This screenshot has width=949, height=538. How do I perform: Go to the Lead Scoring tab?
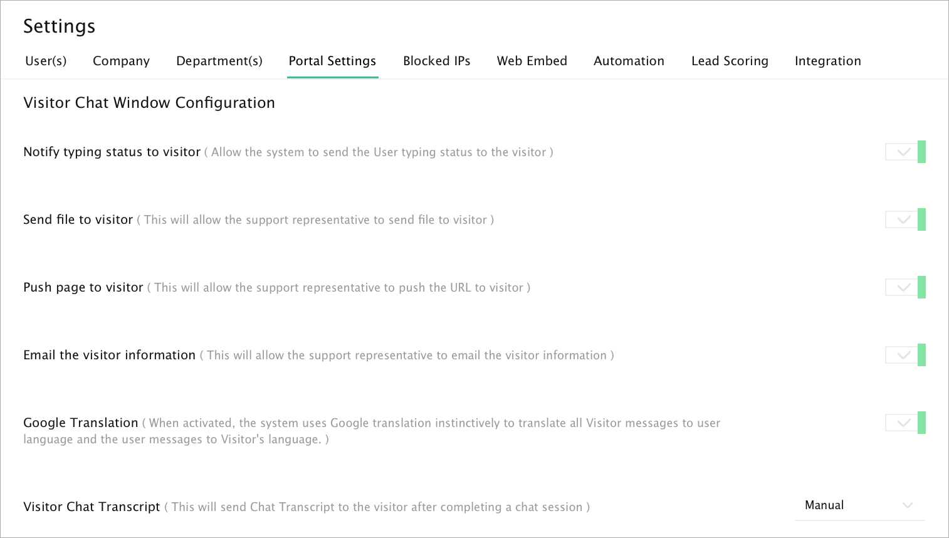click(x=730, y=61)
